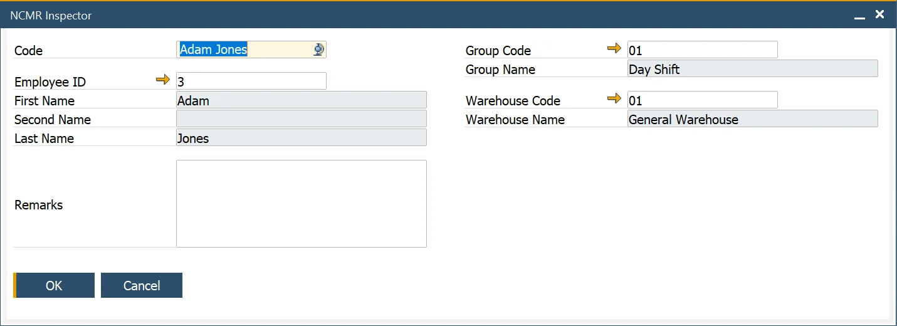897x326 pixels.
Task: Click the empty Second Name field
Action: point(301,119)
